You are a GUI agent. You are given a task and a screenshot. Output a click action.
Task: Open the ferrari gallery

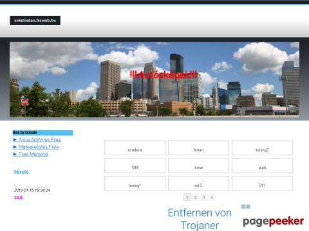(x=198, y=148)
